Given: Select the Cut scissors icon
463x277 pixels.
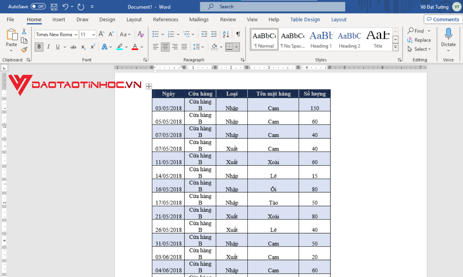Looking at the screenshot, I should point(24,31).
